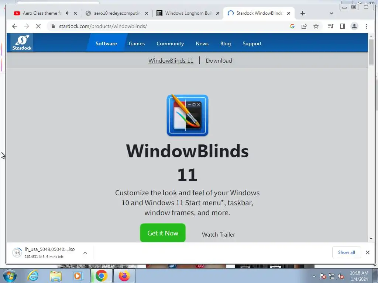The width and height of the screenshot is (378, 283).
Task: Share this page via the share icon
Action: 304,26
